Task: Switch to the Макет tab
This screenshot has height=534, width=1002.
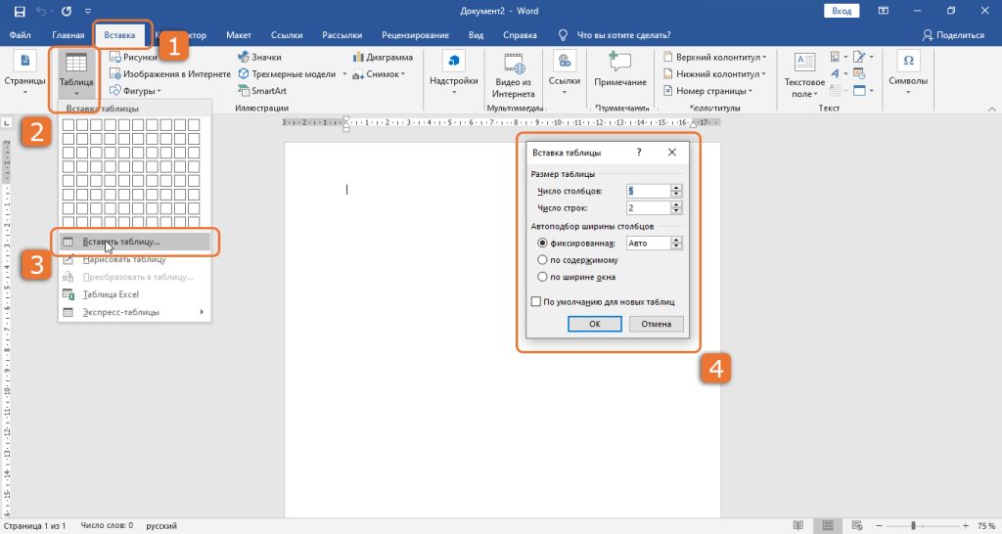Action: [x=239, y=35]
